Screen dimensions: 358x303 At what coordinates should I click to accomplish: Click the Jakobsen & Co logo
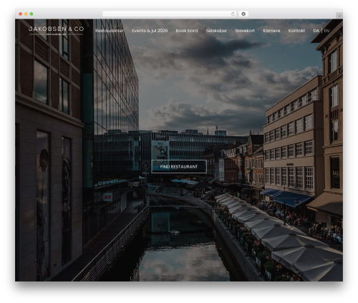pos(56,30)
